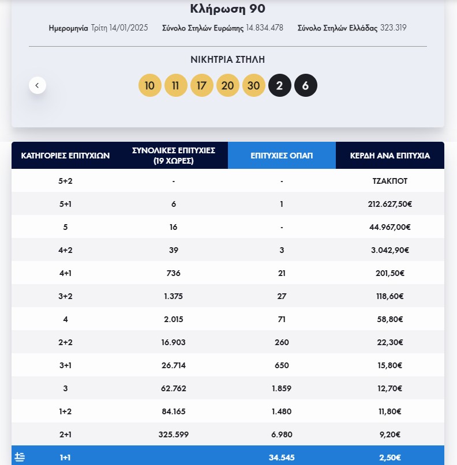Screen dimensions: 457x465
Task: Click the ΤΖΑΚΠΟΤ cell in 5+2 row
Action: 390,181
